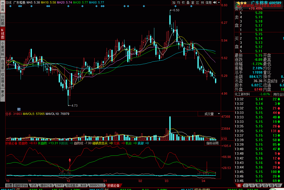Viewport: 284px width, 190px height.
Task: Switch to the 资讯 tab
Action: [34, 185]
